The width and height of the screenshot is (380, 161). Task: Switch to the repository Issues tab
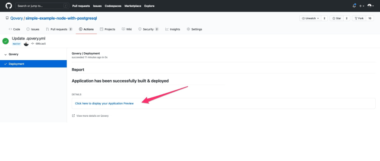[x=33, y=29]
